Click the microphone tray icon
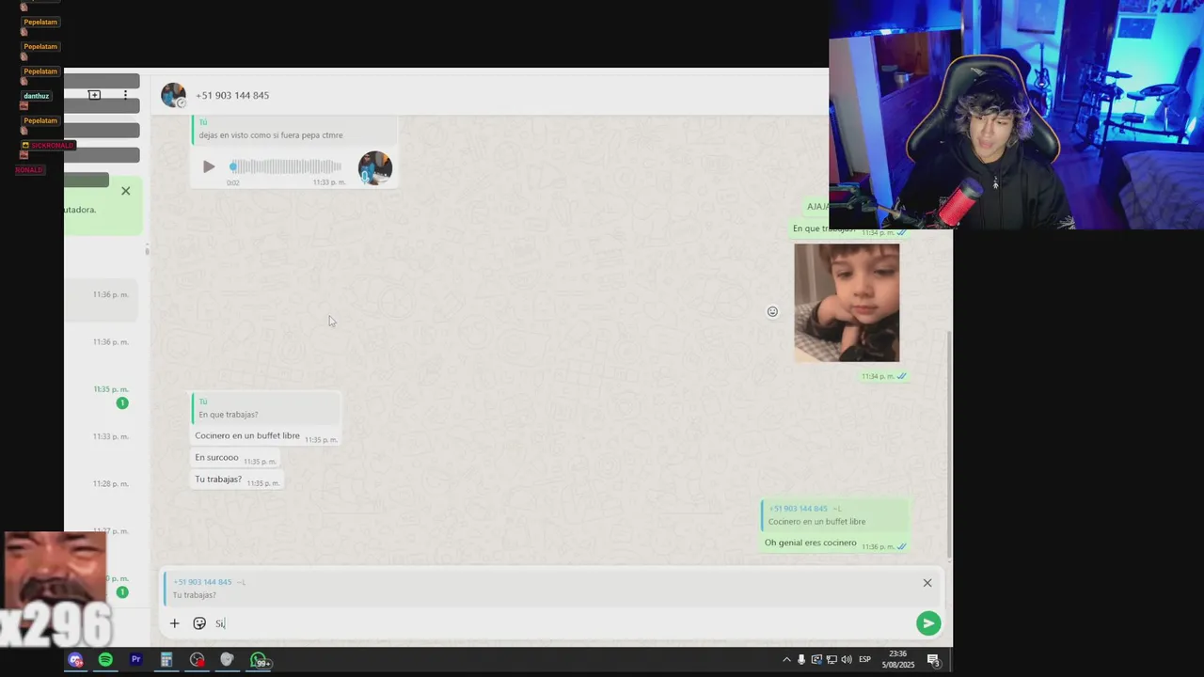The height and width of the screenshot is (677, 1204). pyautogui.click(x=801, y=660)
